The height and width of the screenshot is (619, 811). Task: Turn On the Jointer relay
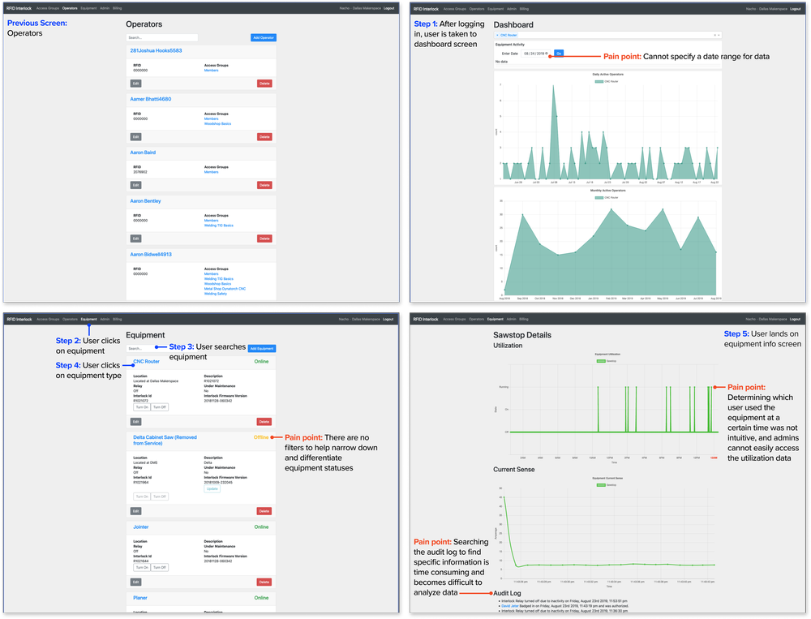[x=141, y=567]
